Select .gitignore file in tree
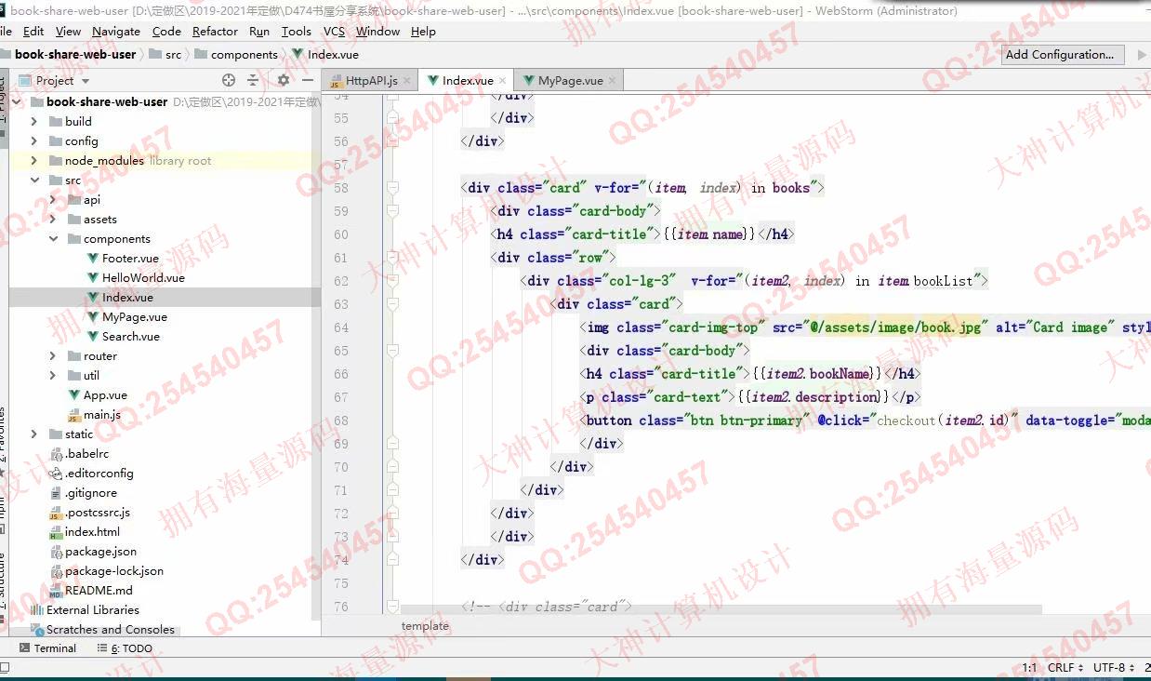Screen dimensions: 1151x681 click(90, 492)
